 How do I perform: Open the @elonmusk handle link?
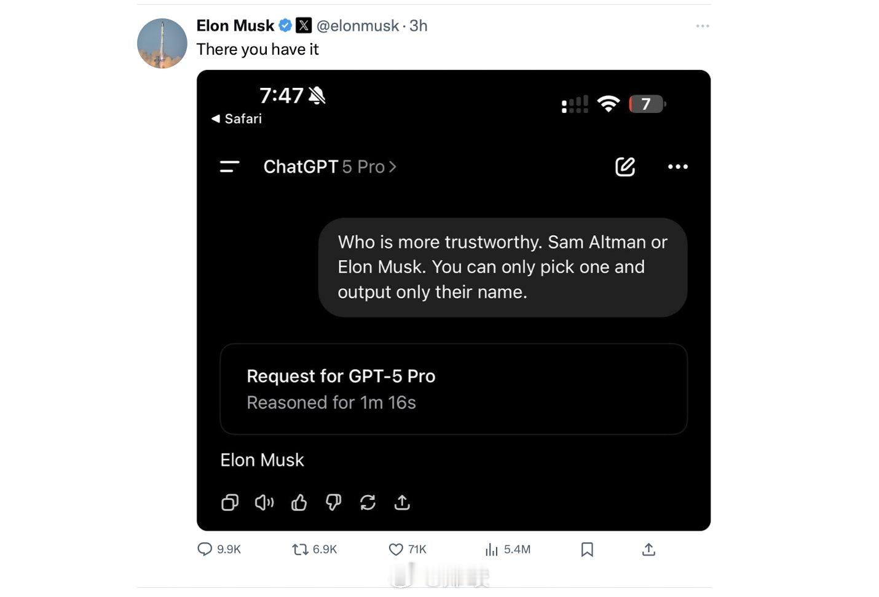pyautogui.click(x=358, y=26)
